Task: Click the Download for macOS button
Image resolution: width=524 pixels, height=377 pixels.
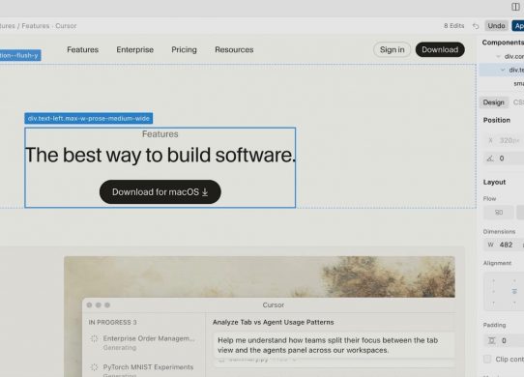Action: pyautogui.click(x=160, y=191)
